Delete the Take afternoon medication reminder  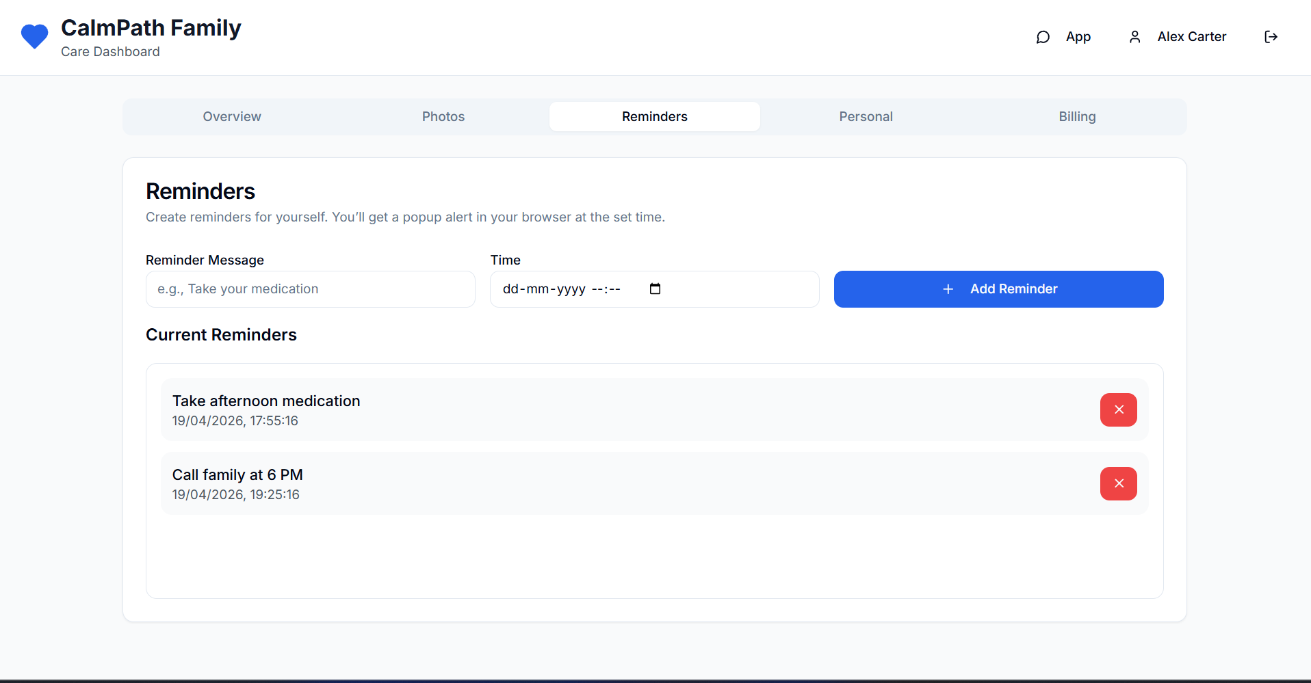point(1118,410)
